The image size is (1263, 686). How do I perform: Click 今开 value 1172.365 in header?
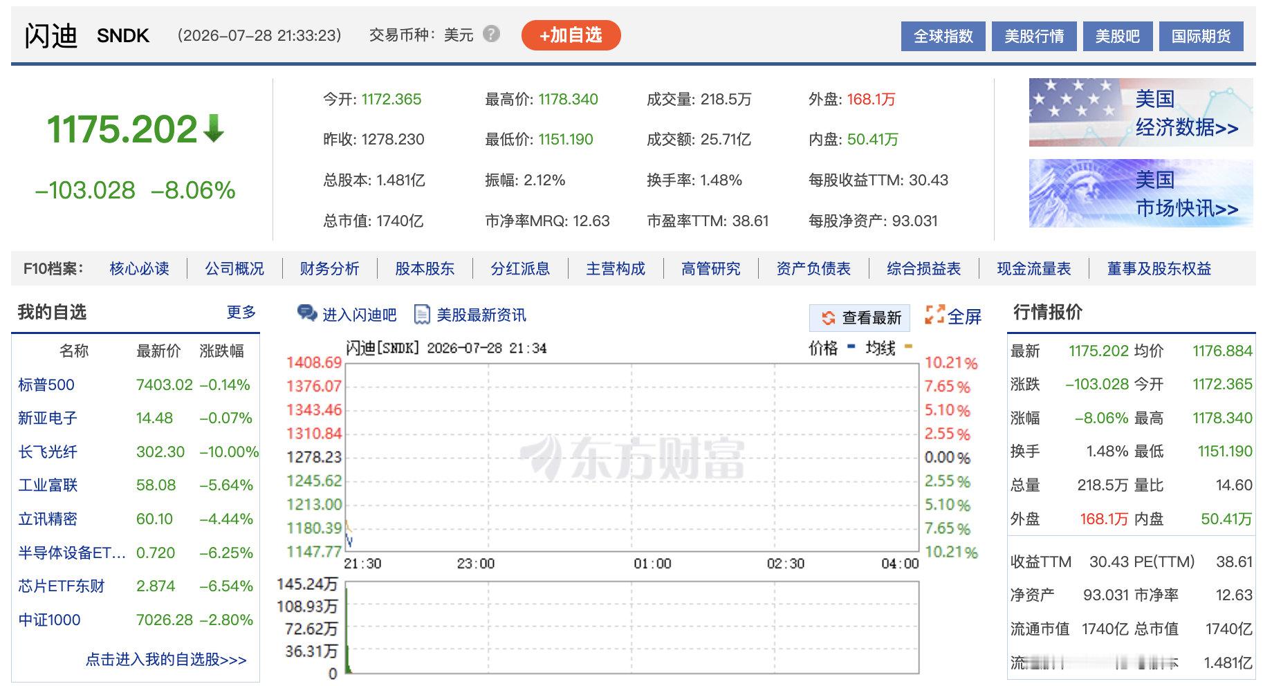point(391,99)
